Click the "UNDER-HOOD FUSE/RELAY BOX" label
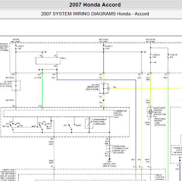The image size is (182, 181). (8, 175)
